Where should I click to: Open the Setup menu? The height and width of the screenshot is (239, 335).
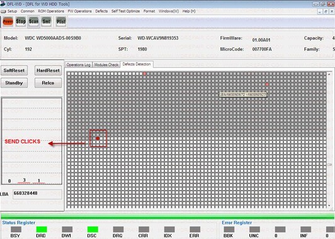(x=12, y=11)
